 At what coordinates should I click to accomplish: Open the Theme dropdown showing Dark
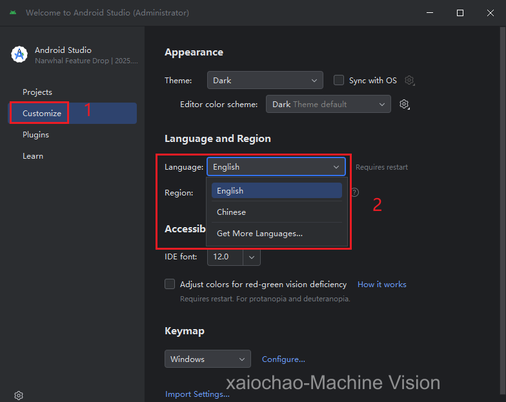265,80
